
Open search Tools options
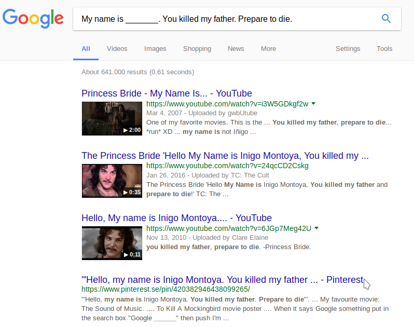tap(384, 49)
